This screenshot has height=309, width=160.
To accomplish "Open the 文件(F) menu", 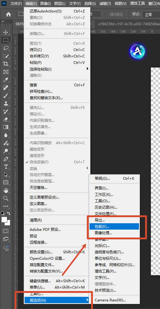I will tap(16, 4).
